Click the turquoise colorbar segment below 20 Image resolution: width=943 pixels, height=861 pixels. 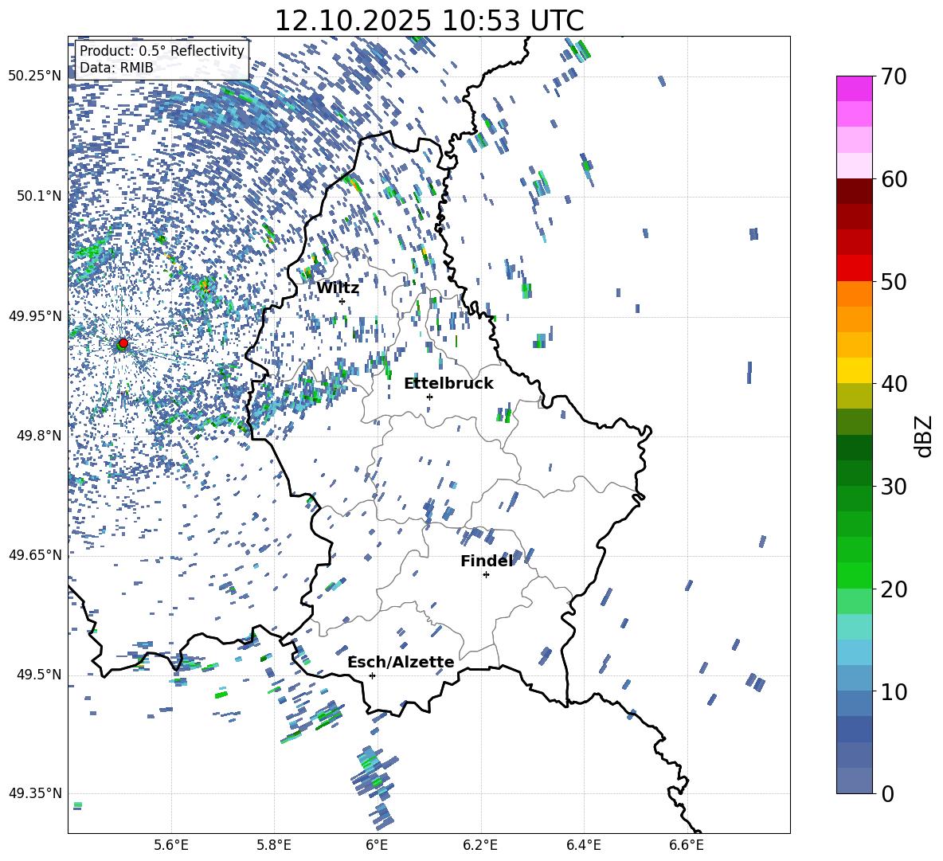point(855,627)
